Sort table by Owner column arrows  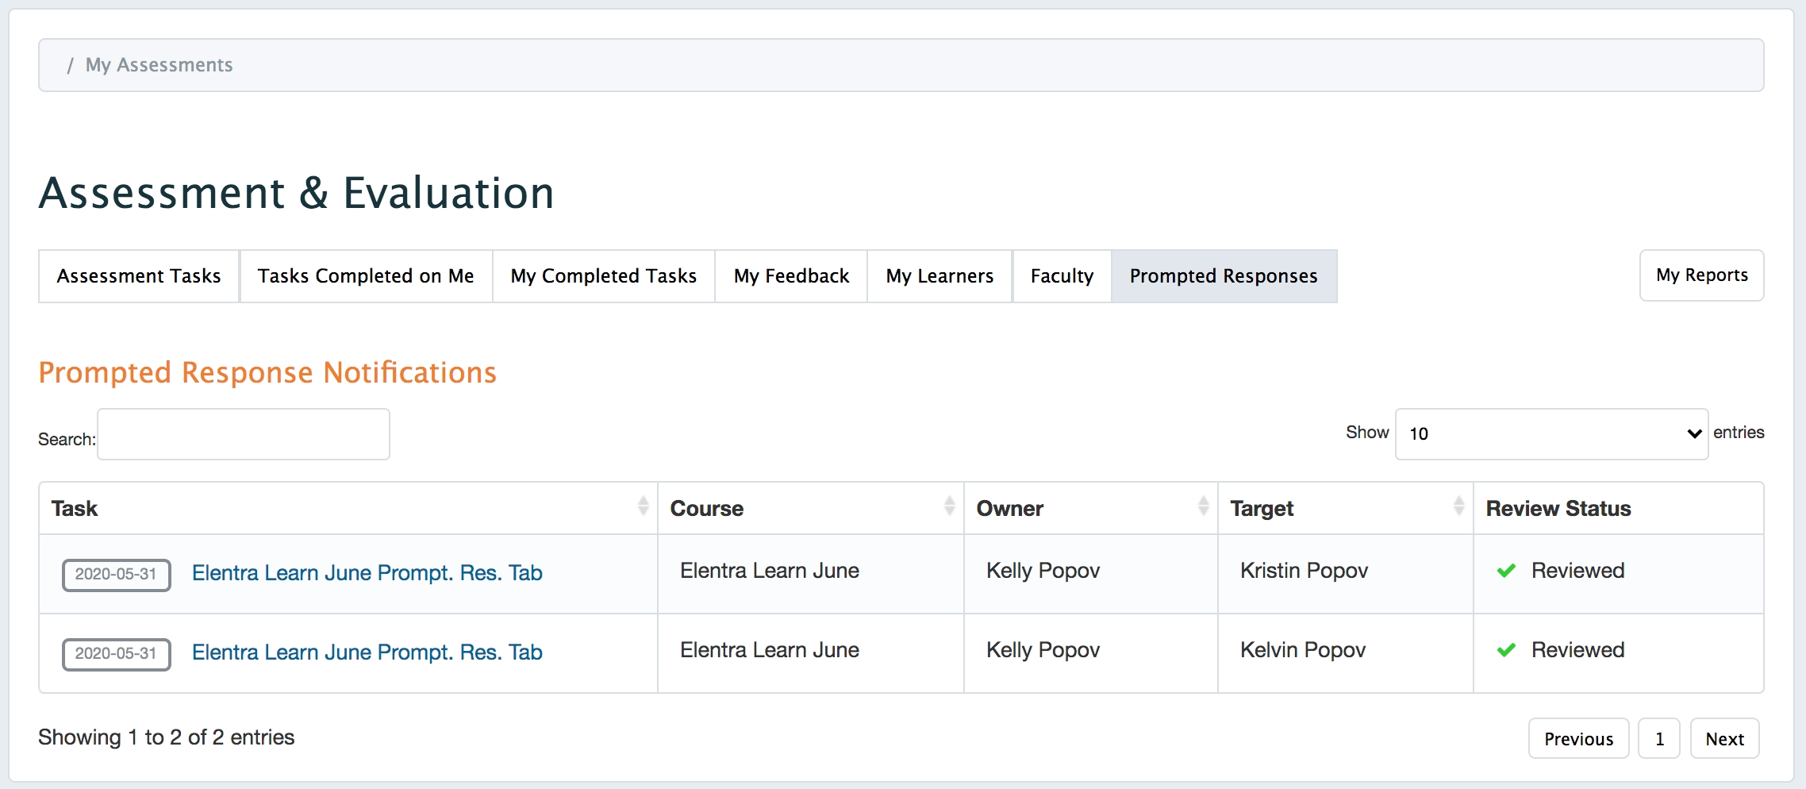click(x=1203, y=506)
